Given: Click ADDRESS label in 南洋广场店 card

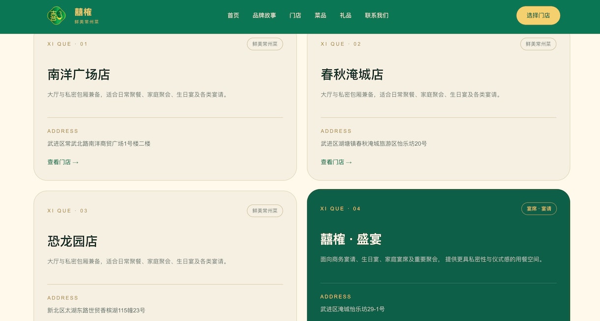Looking at the screenshot, I should [x=63, y=131].
